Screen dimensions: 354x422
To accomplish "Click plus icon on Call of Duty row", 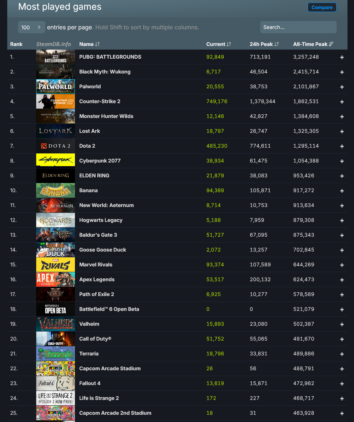I will pyautogui.click(x=342, y=339).
